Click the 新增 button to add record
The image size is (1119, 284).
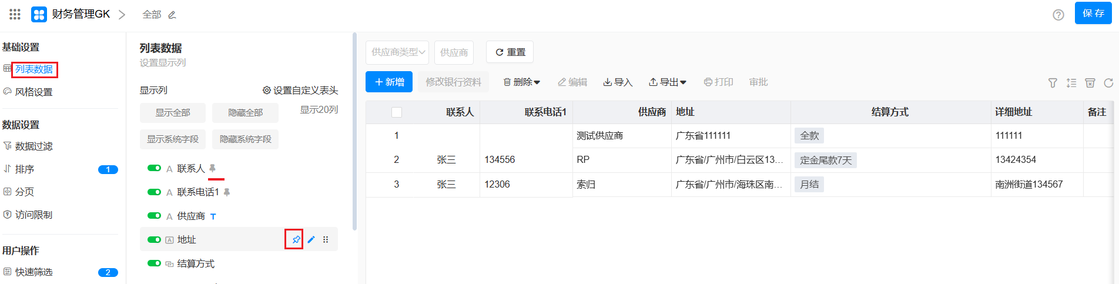click(389, 82)
